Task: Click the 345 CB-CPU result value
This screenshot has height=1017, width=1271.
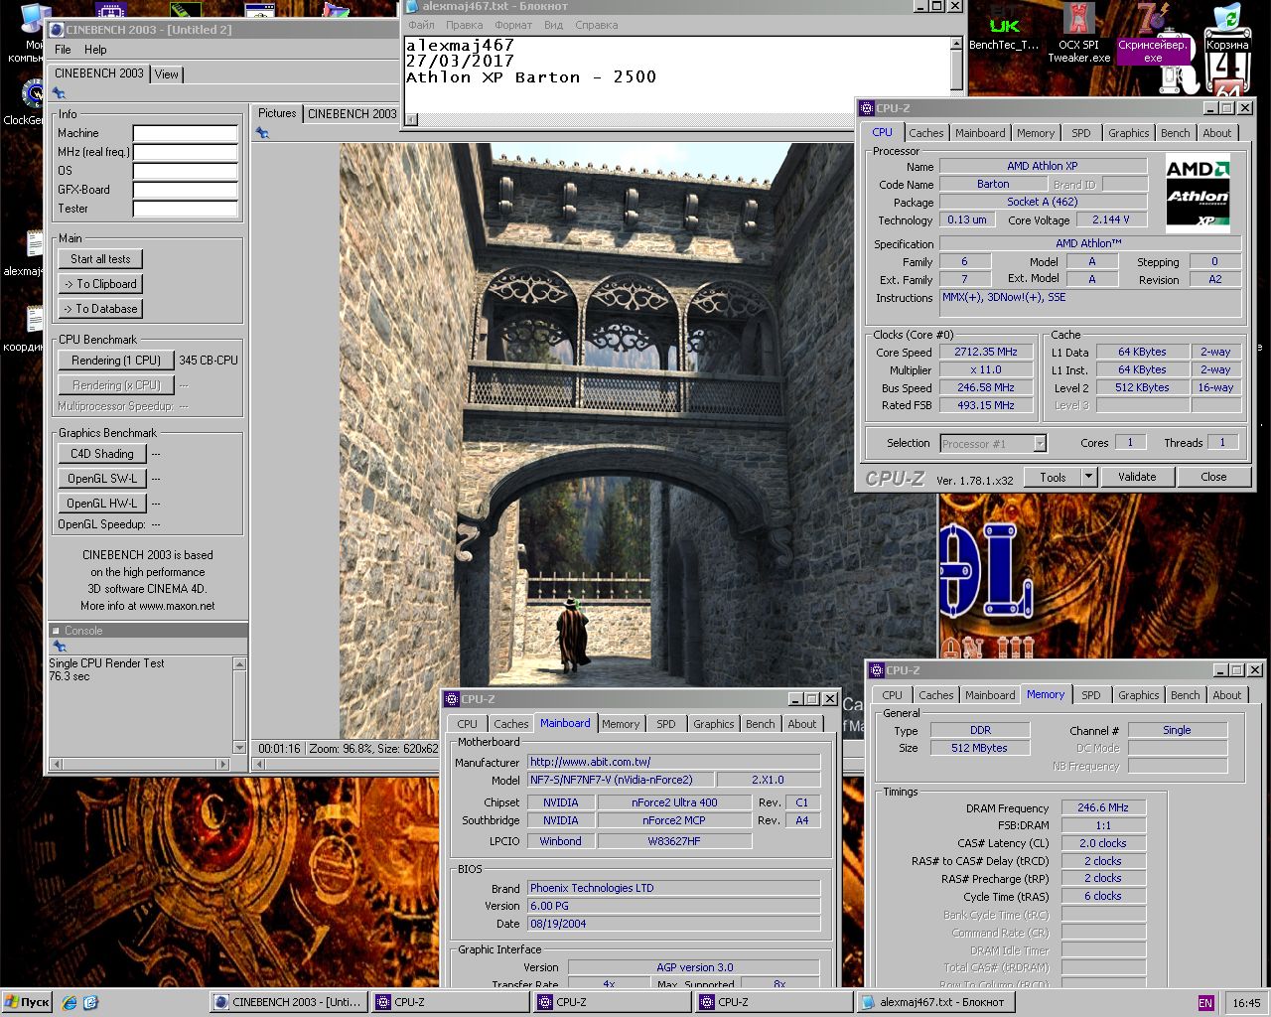Action: (209, 361)
